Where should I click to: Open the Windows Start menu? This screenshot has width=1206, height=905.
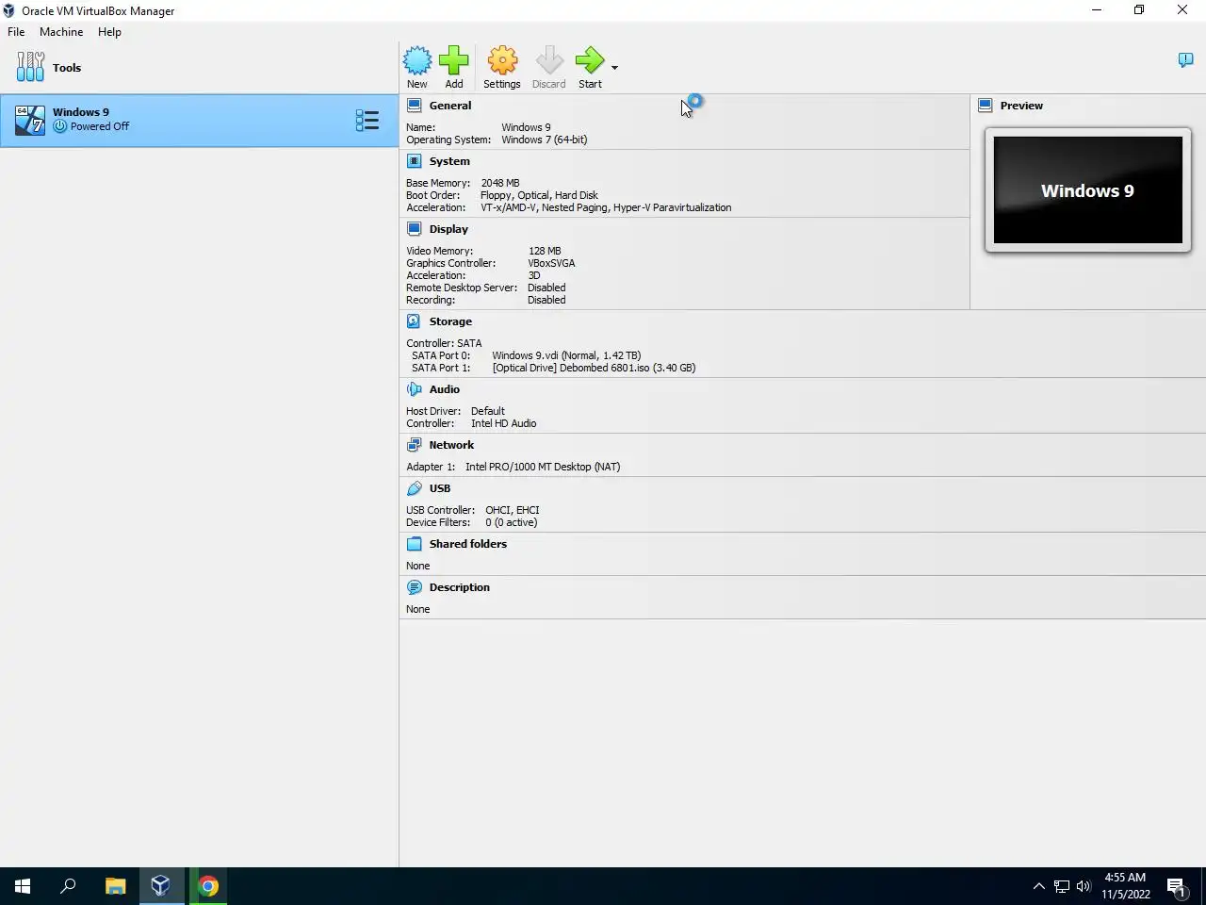[23, 886]
